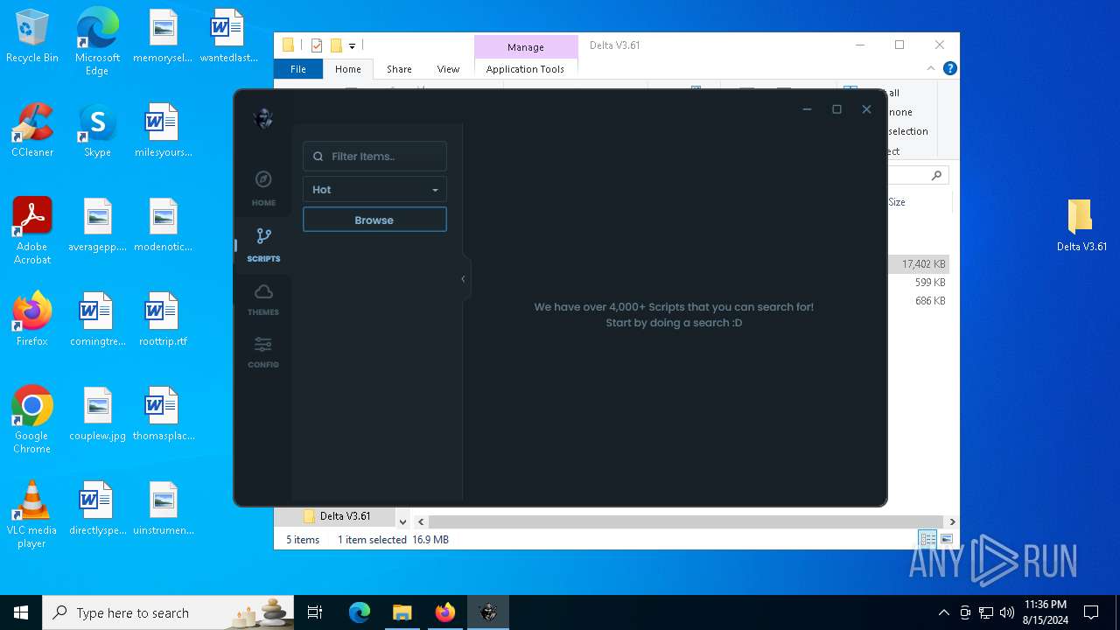
Task: Switch to Details view in File Explorer
Action: [x=927, y=539]
